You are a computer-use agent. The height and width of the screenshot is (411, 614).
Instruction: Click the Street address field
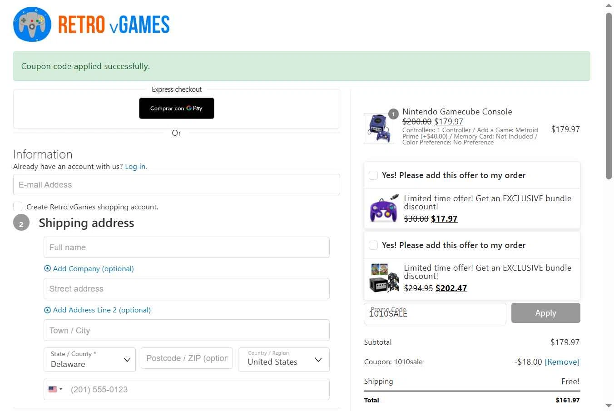[x=186, y=289]
